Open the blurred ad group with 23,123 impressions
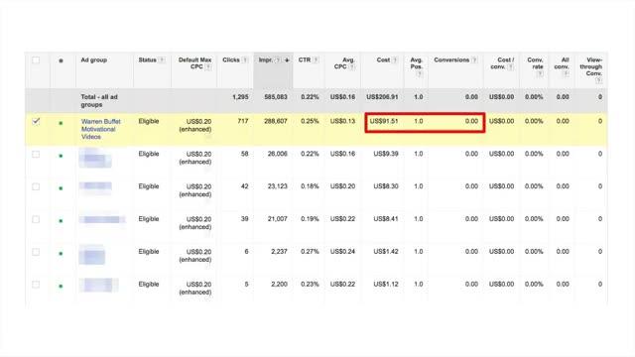Viewport: 635px width, 357px height. pos(95,187)
